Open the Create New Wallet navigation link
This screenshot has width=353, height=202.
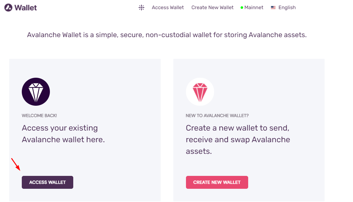click(x=212, y=8)
